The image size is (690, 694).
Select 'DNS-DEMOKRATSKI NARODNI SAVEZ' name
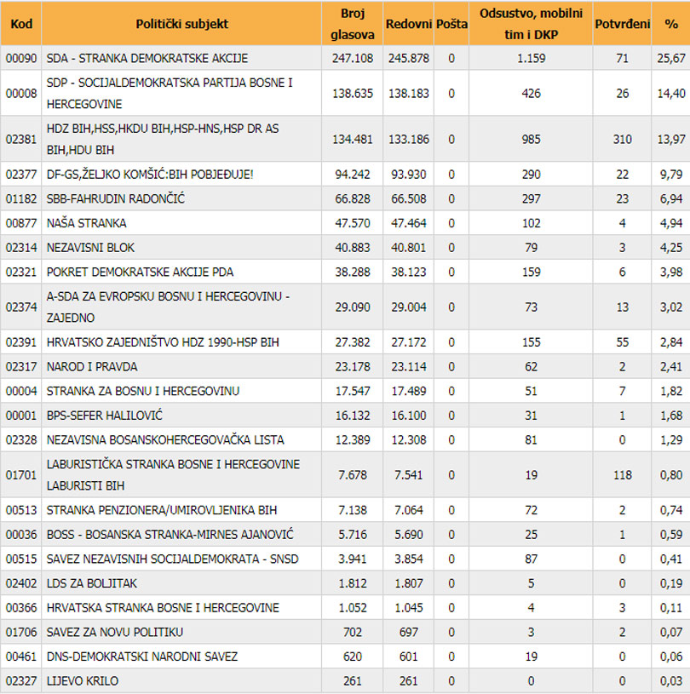(142, 656)
